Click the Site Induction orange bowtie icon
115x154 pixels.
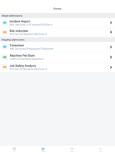[x=5, y=32]
